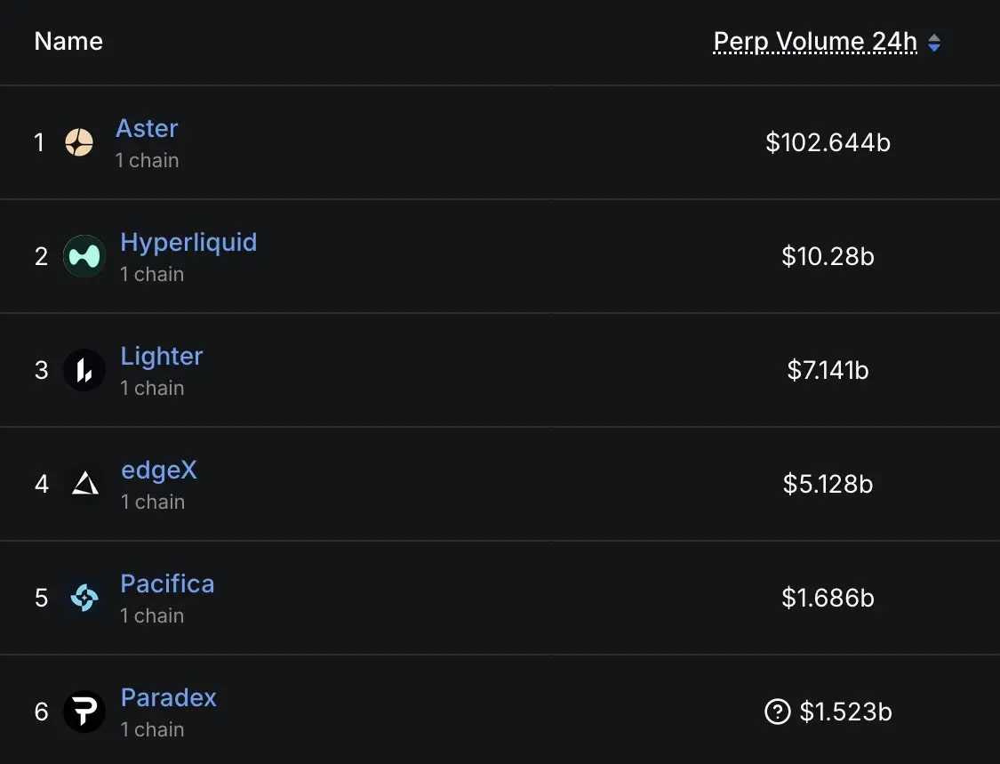Open the Aster protocol link
The width and height of the screenshot is (1000, 764).
coord(147,129)
